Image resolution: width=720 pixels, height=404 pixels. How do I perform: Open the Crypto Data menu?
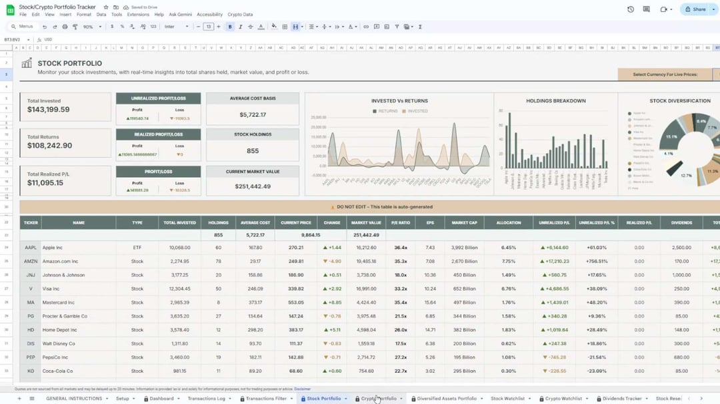coord(240,14)
